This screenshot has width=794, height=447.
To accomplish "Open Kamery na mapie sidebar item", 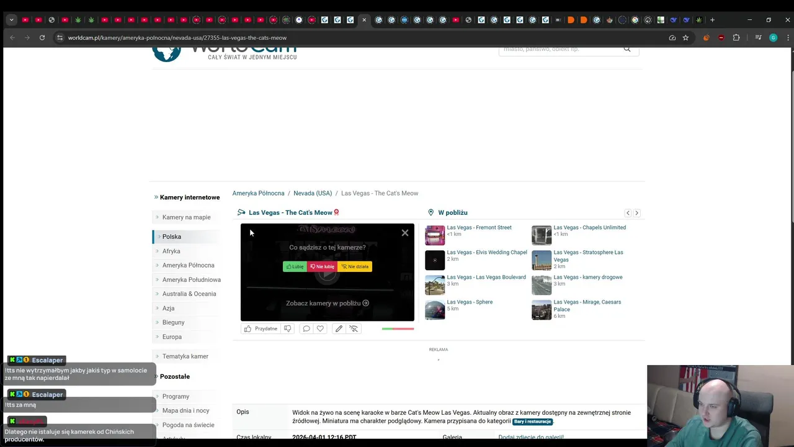I will coord(186,217).
